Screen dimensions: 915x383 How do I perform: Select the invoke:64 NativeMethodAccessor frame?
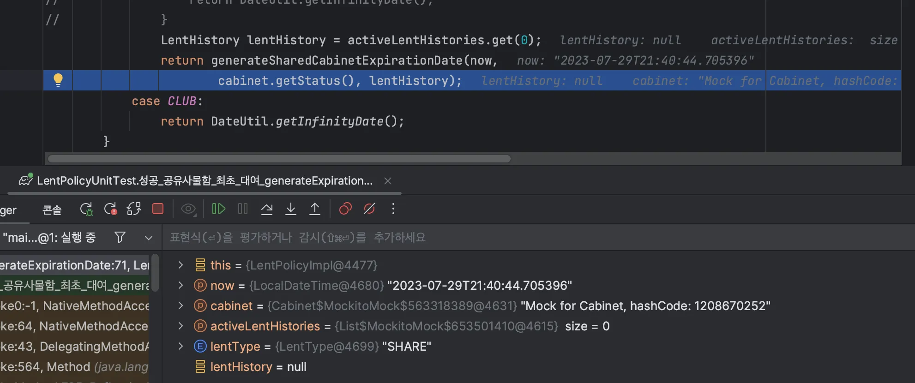(x=74, y=326)
